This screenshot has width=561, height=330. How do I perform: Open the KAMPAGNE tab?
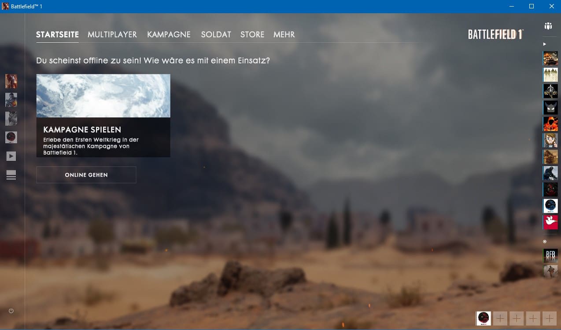click(x=169, y=35)
